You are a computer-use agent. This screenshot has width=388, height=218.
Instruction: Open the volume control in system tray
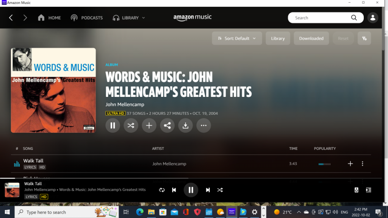click(x=335, y=212)
